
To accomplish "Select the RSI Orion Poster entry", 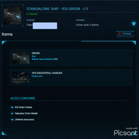I will click(x=24, y=107).
